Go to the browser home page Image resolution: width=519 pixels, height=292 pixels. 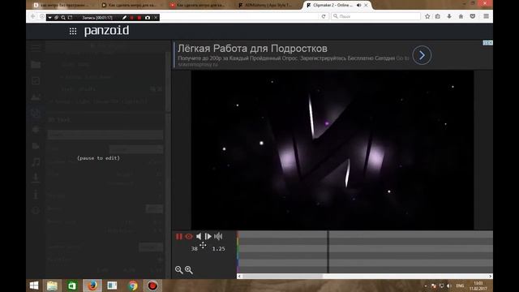[461, 16]
